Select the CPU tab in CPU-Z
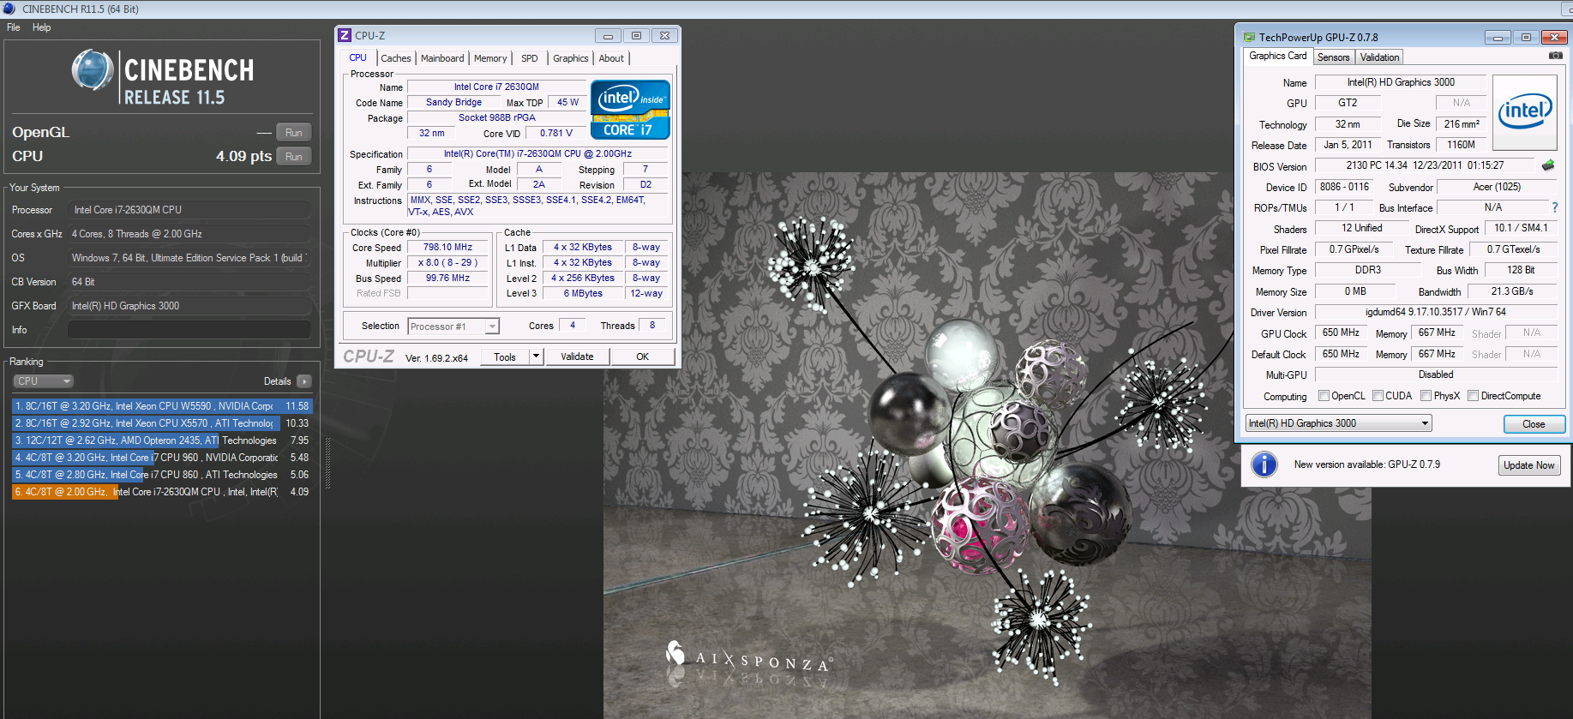Screen dimensions: 1573x719 pyautogui.click(x=357, y=58)
